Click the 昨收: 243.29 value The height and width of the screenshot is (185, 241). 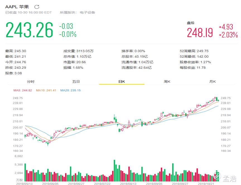pyautogui.click(x=16, y=68)
